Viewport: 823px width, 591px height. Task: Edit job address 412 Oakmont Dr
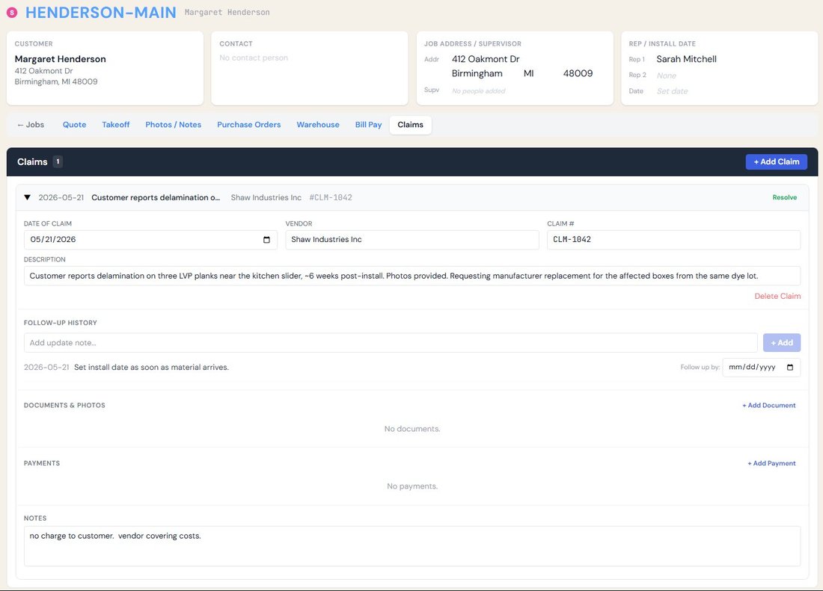(486, 59)
